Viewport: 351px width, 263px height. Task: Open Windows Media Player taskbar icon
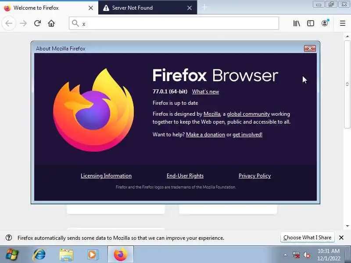click(x=93, y=255)
